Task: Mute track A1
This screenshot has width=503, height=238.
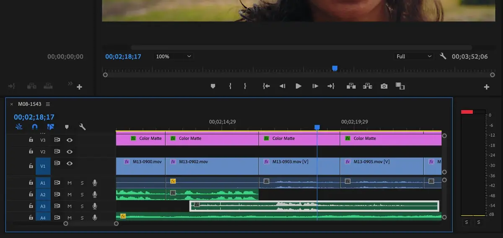Action: tap(70, 183)
